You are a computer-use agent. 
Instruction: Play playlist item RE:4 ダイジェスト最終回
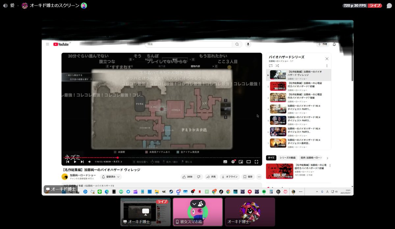tap(299, 143)
